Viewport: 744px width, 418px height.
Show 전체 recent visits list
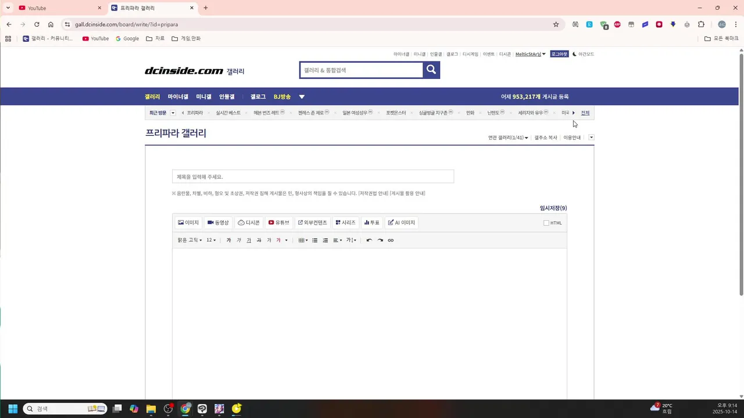click(x=585, y=113)
